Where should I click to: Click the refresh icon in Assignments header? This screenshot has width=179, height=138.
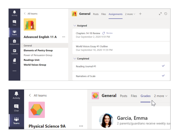pos(166,14)
